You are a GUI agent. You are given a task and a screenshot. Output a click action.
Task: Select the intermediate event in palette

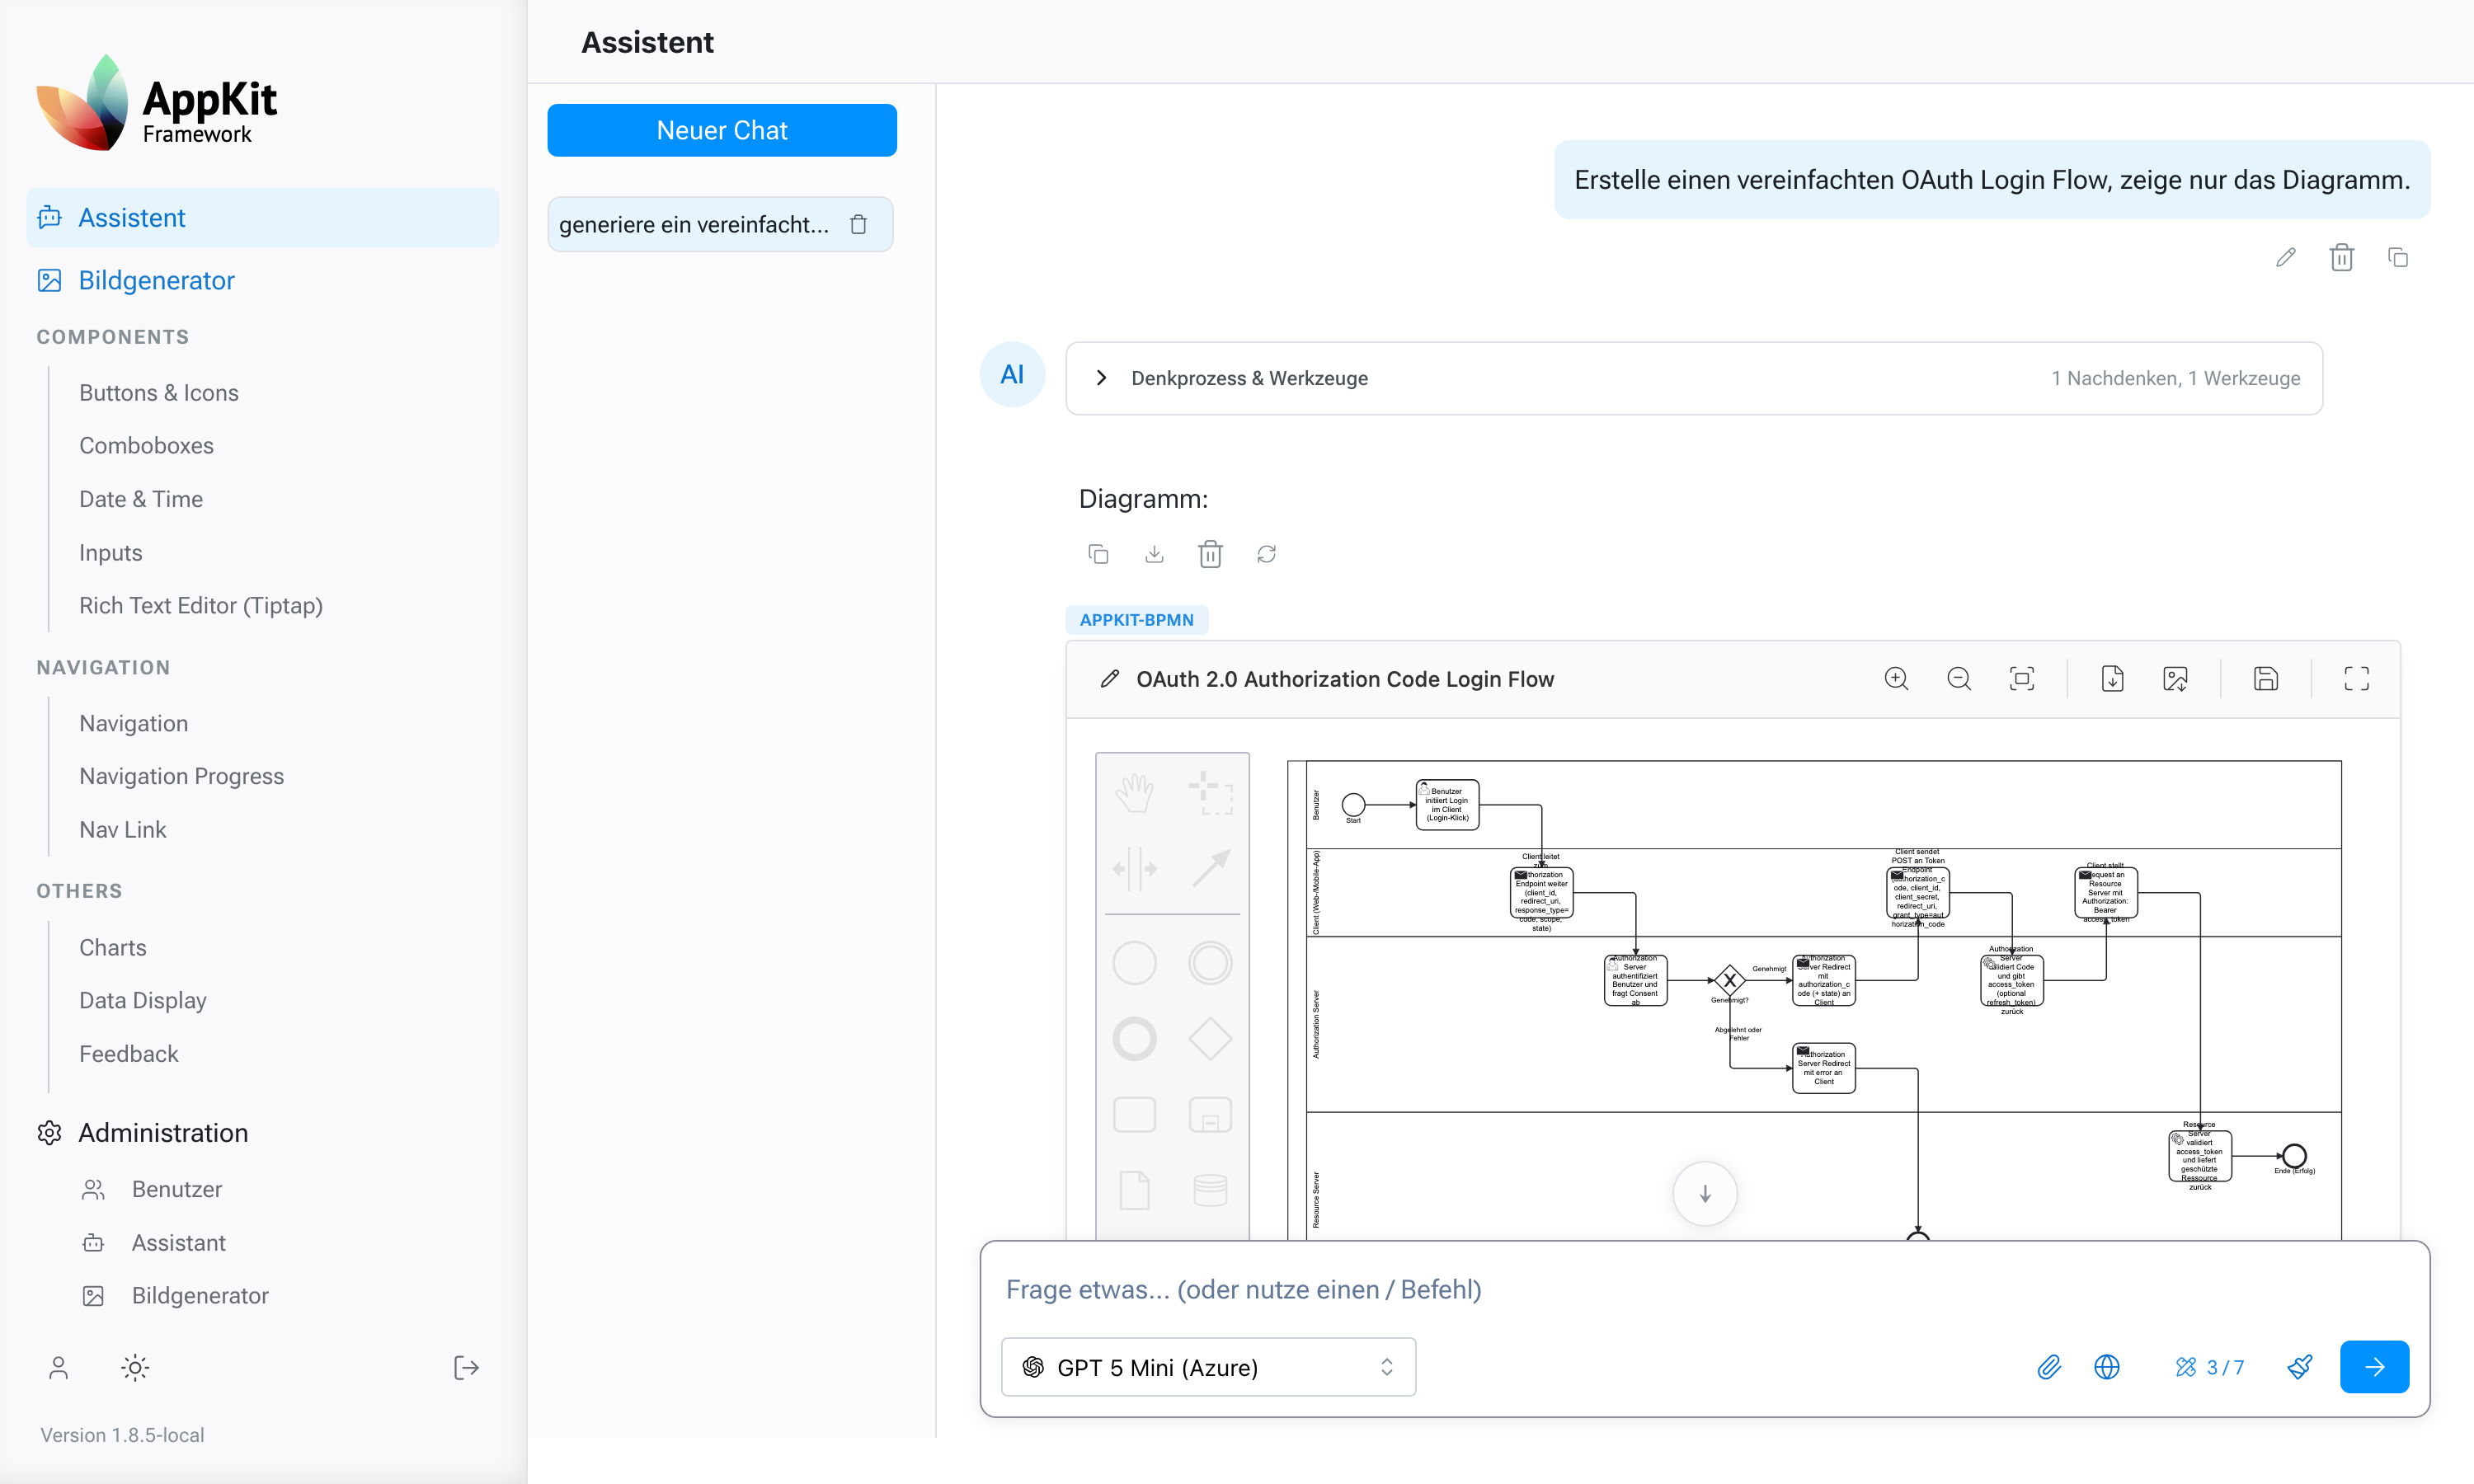pyautogui.click(x=1210, y=963)
